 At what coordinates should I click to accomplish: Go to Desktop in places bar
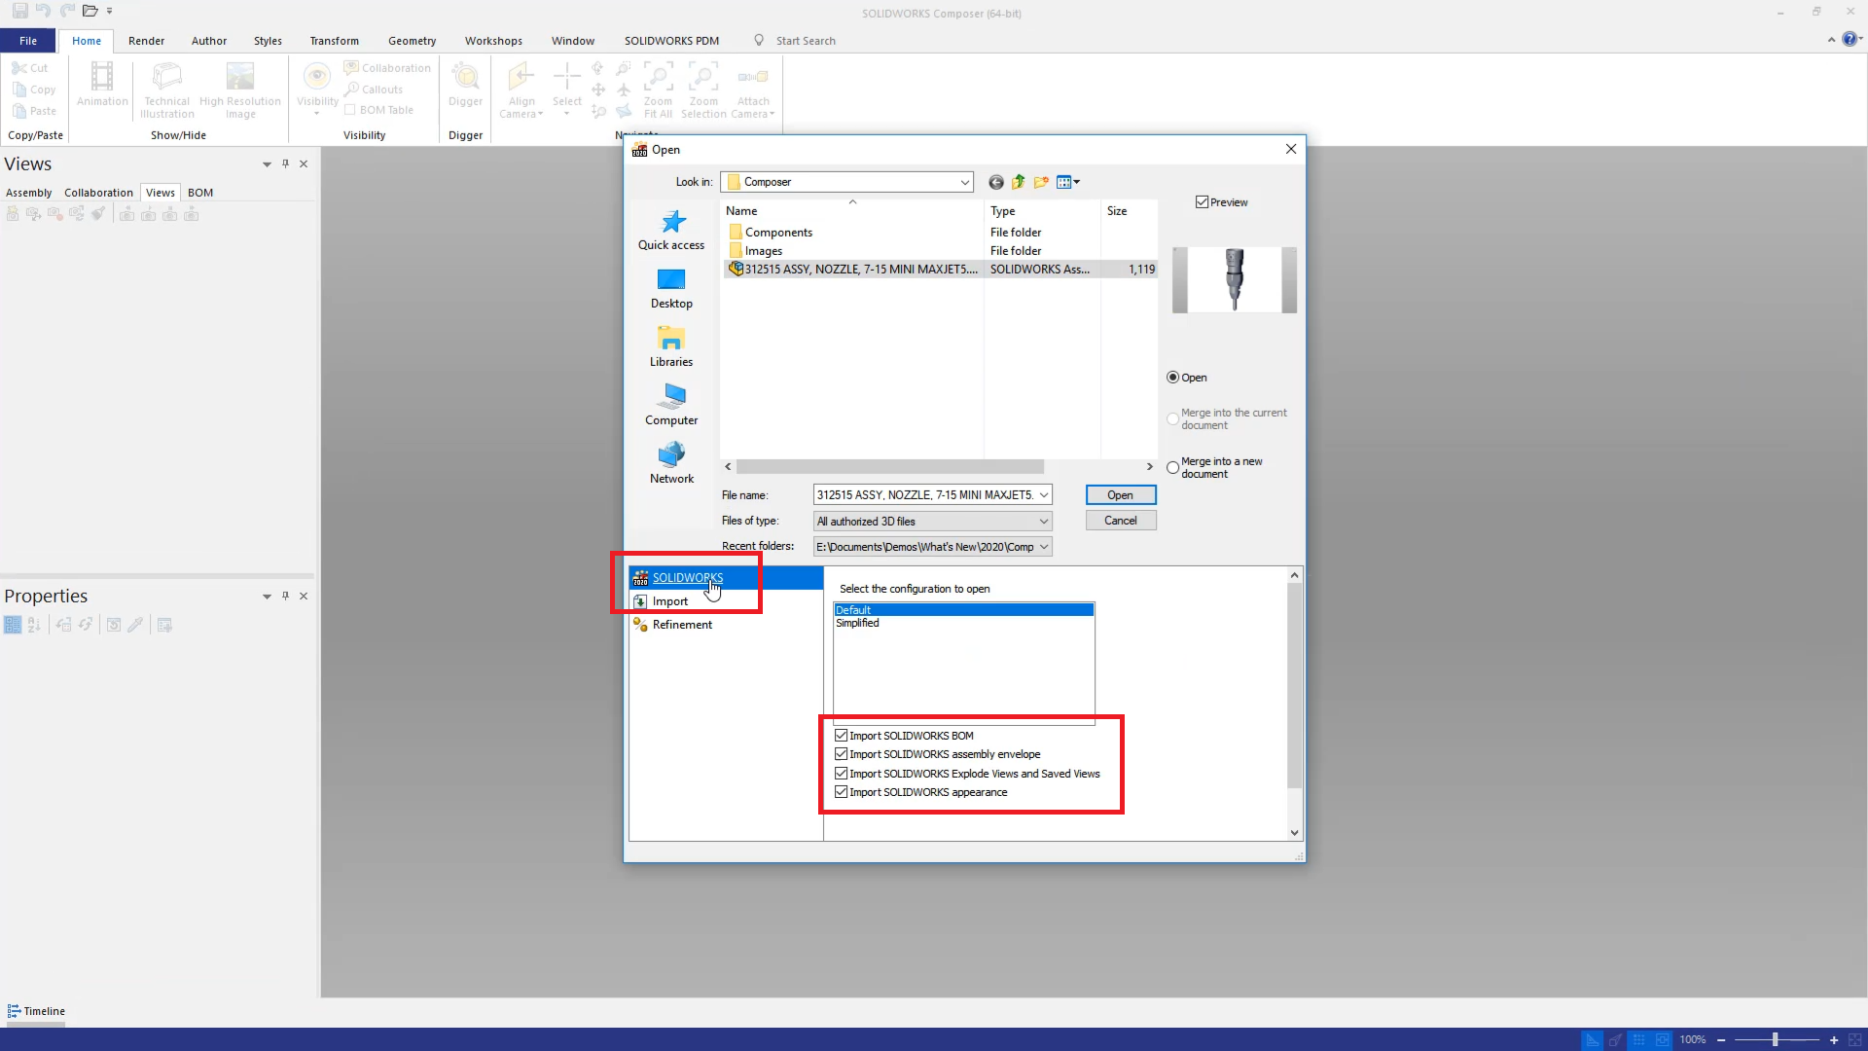point(671,289)
